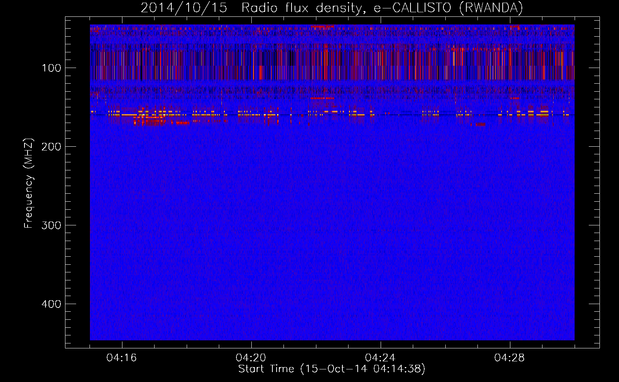The image size is (619, 382).
Task: Select the "Frequency (MHZ)" y-axis label
Action: (x=29, y=183)
